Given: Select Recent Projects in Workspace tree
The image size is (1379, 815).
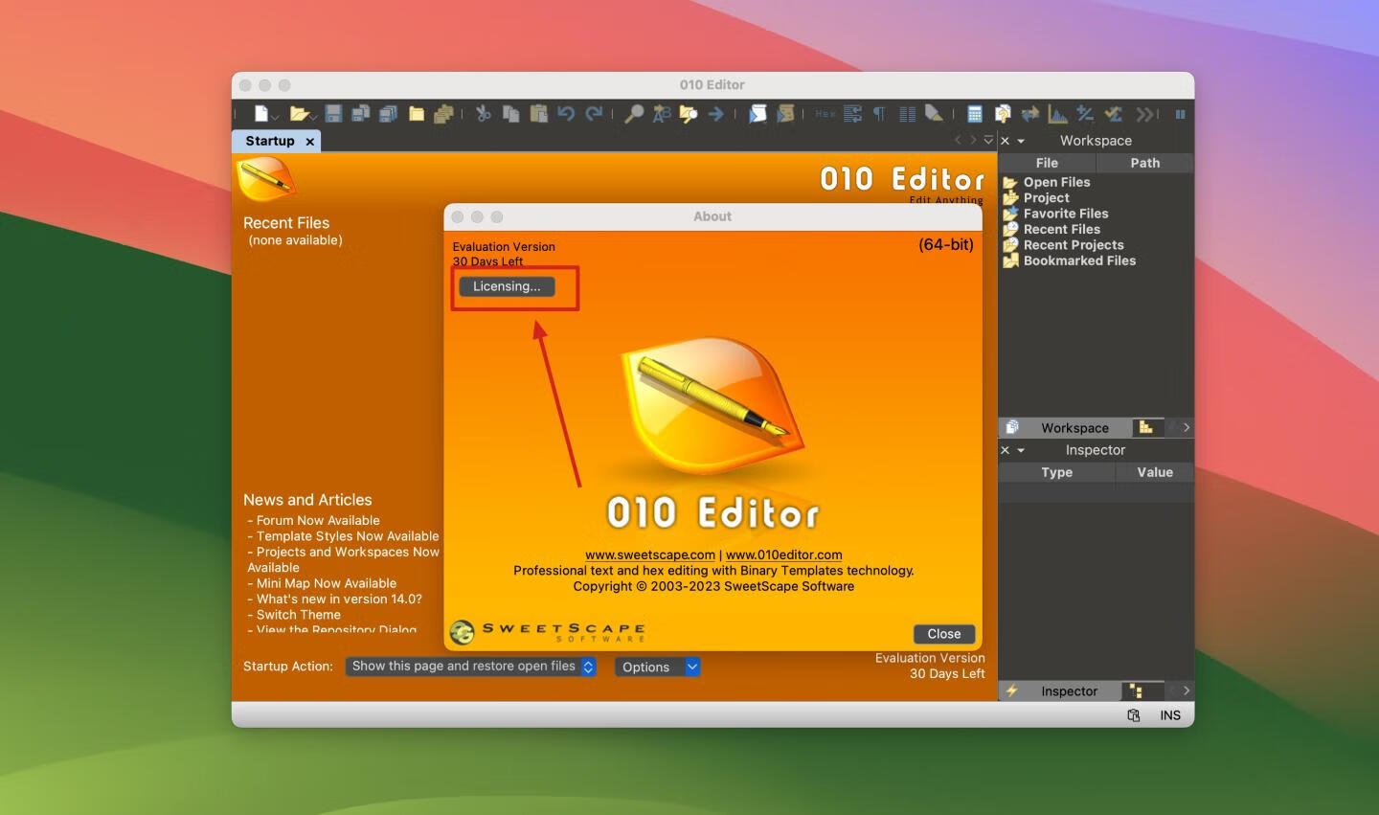Looking at the screenshot, I should pos(1074,245).
